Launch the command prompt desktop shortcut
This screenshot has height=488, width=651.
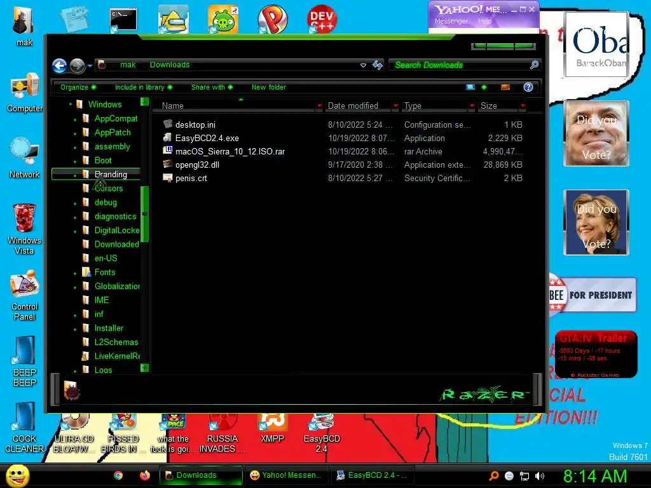pyautogui.click(x=123, y=19)
